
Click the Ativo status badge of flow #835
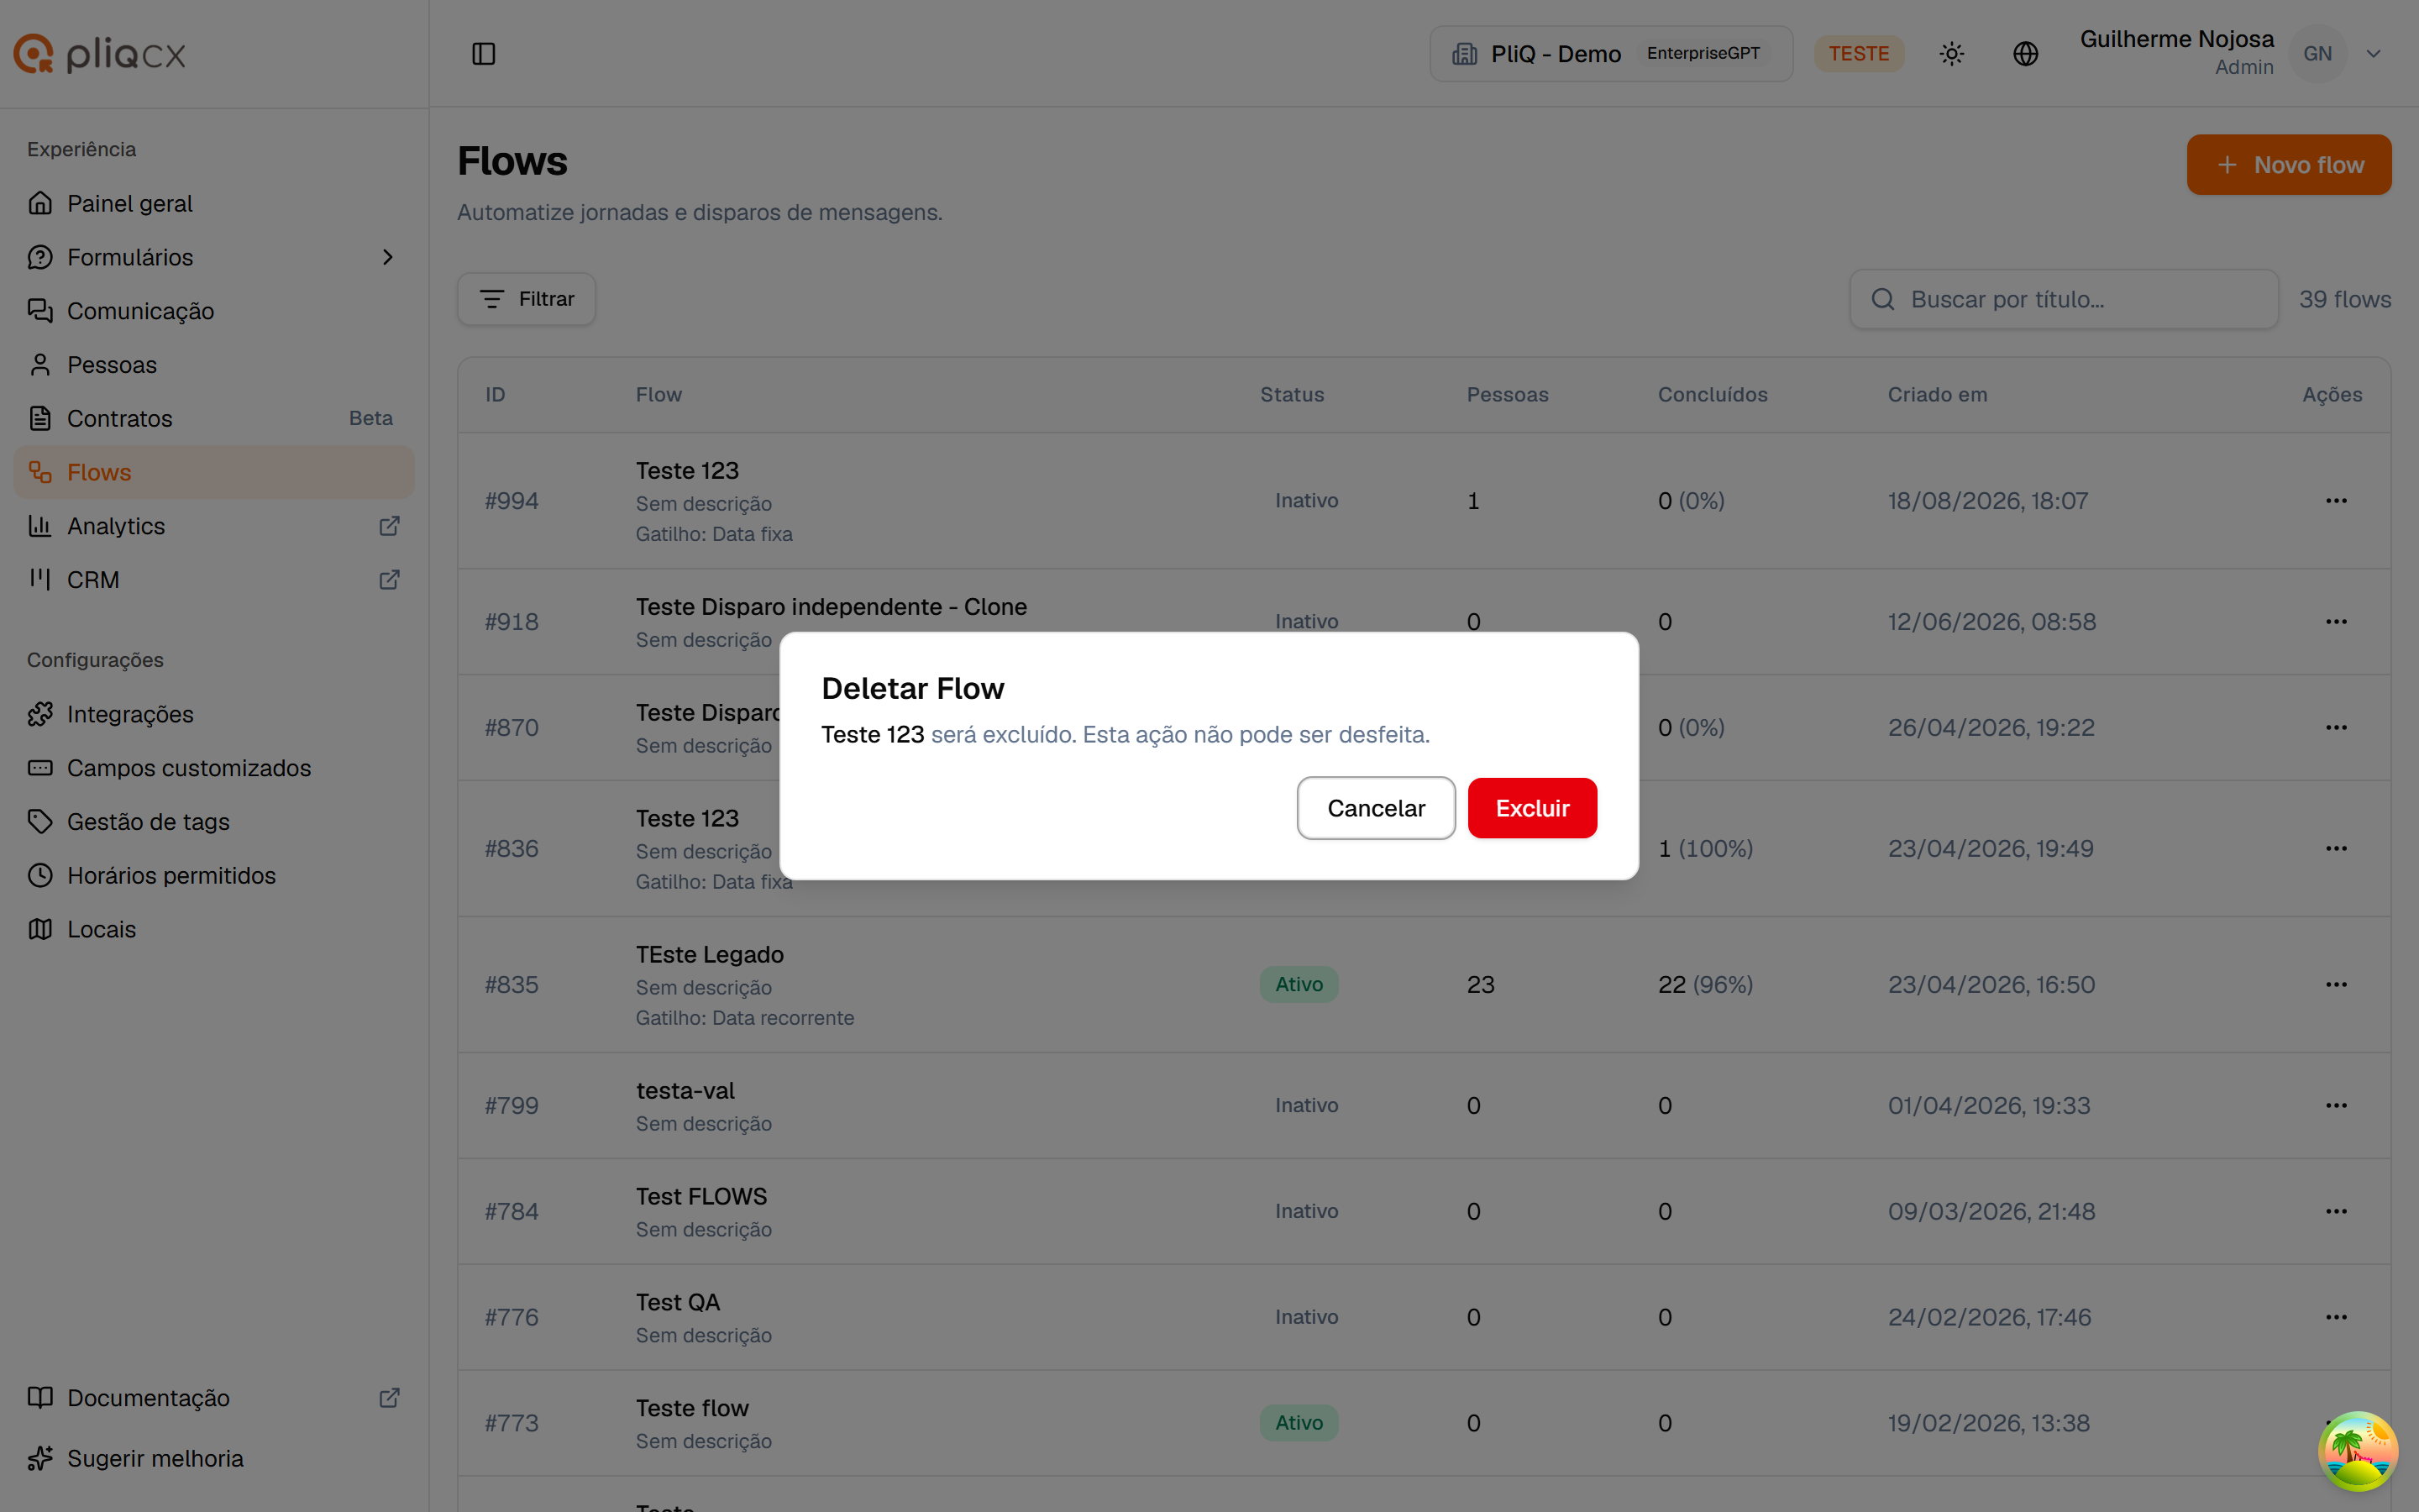coord(1299,985)
